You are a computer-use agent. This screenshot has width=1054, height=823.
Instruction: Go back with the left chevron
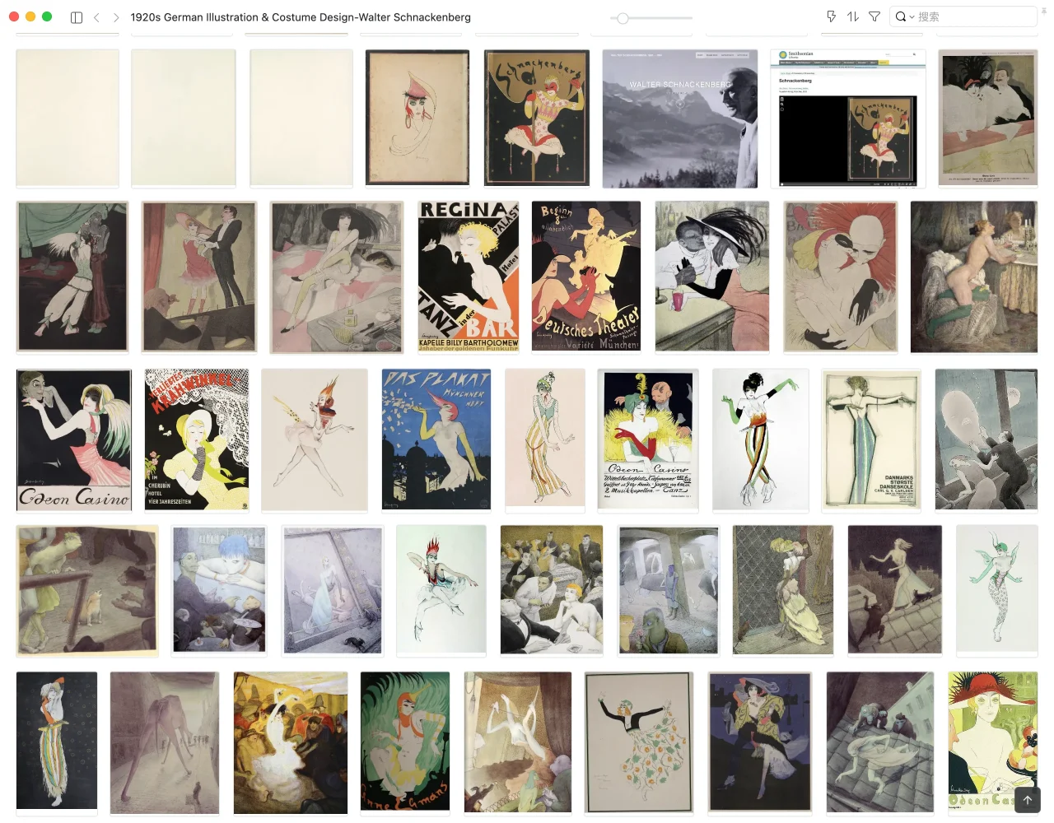coord(96,17)
